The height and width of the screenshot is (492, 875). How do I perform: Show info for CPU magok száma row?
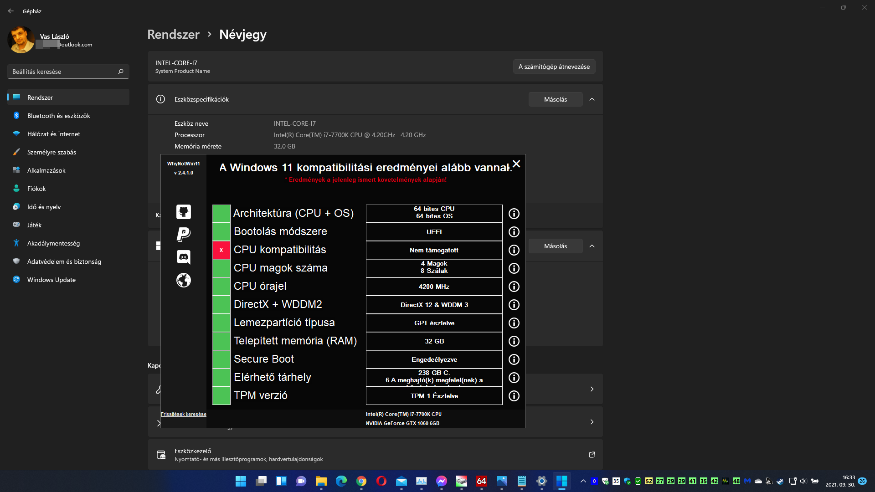pyautogui.click(x=514, y=268)
